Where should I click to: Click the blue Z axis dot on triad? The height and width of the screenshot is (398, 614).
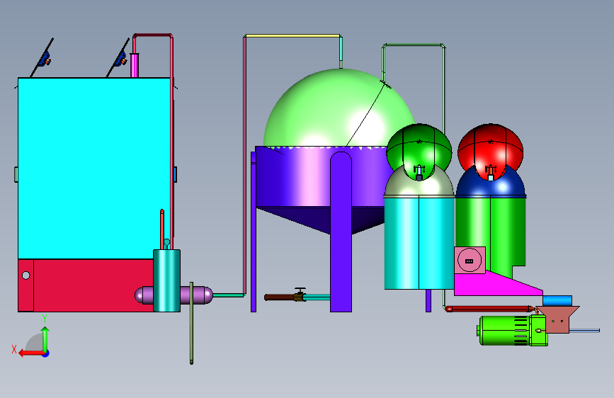46,353
